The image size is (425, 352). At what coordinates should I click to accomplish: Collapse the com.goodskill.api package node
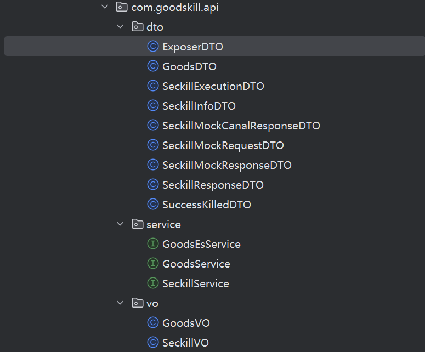[x=105, y=7]
